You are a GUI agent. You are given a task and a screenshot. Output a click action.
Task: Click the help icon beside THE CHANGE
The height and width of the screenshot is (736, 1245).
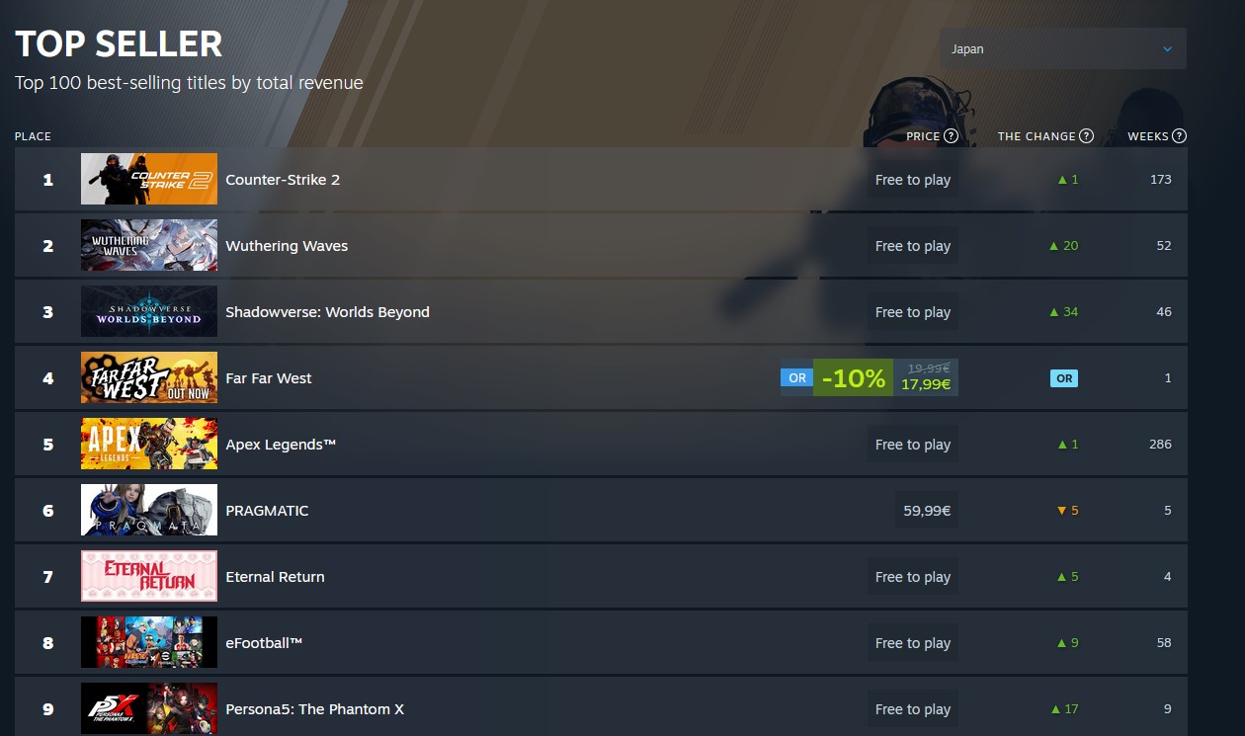pyautogui.click(x=1086, y=136)
